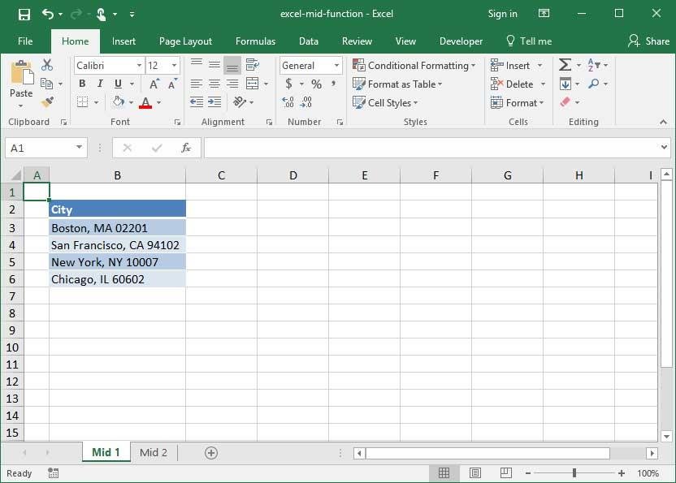Image resolution: width=676 pixels, height=483 pixels.
Task: Increase font size with the larger A icon
Action: 154,84
